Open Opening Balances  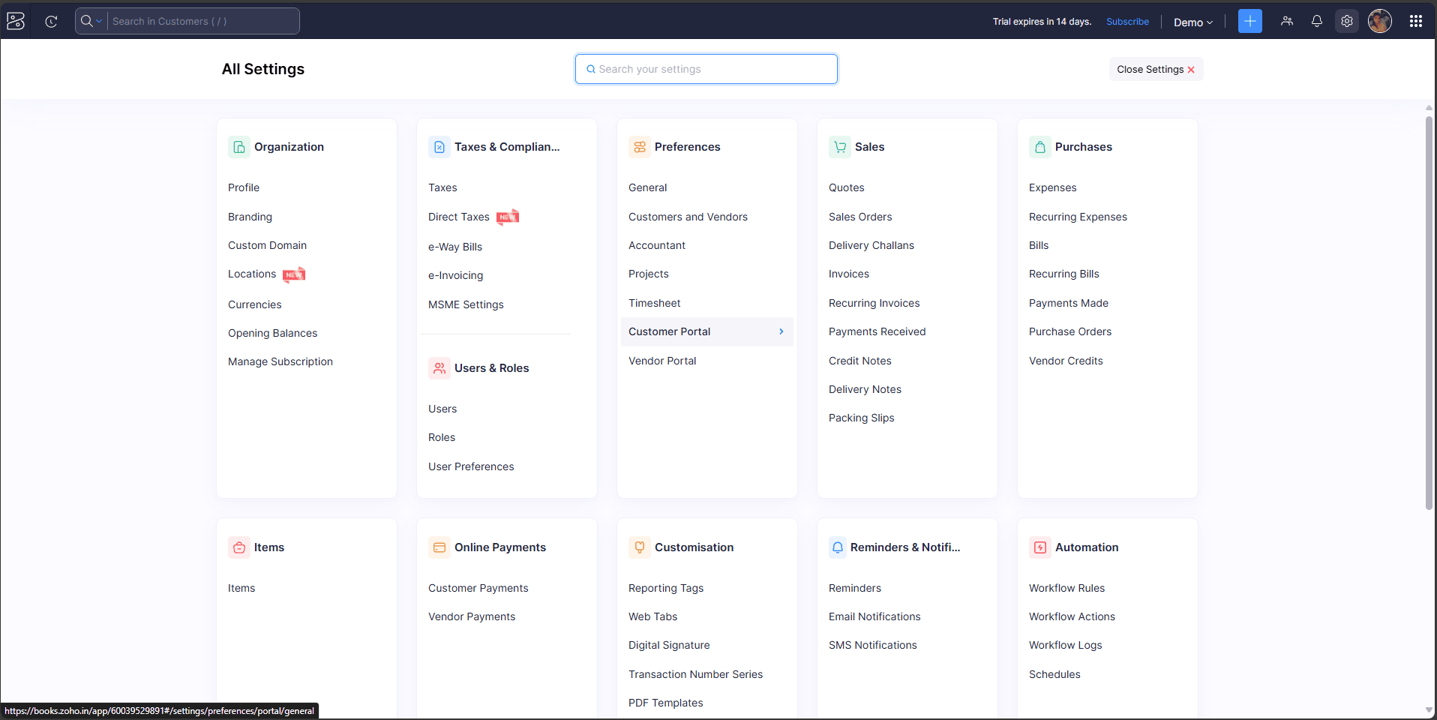coord(272,333)
